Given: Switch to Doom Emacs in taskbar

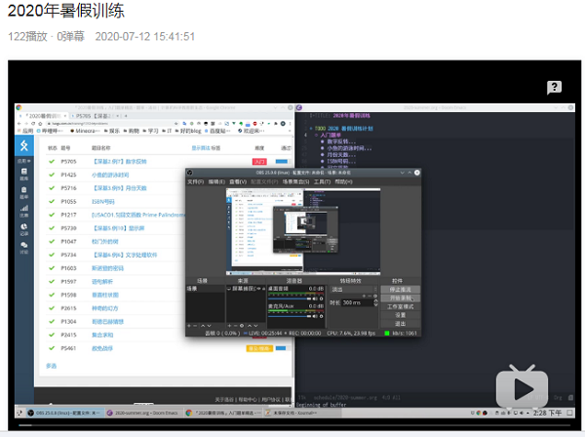Looking at the screenshot, I should pyautogui.click(x=142, y=413).
